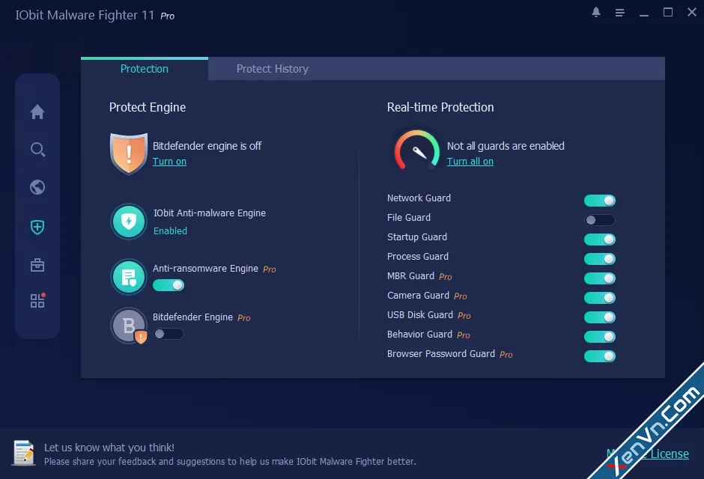Click the IObit Anti-malware Engine icon
704x479 pixels.
[129, 221]
